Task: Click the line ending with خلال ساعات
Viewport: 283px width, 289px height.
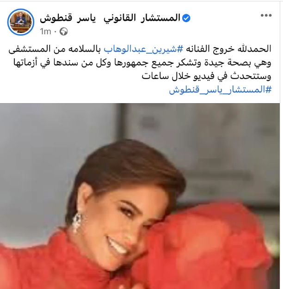Action: pyautogui.click(x=207, y=76)
